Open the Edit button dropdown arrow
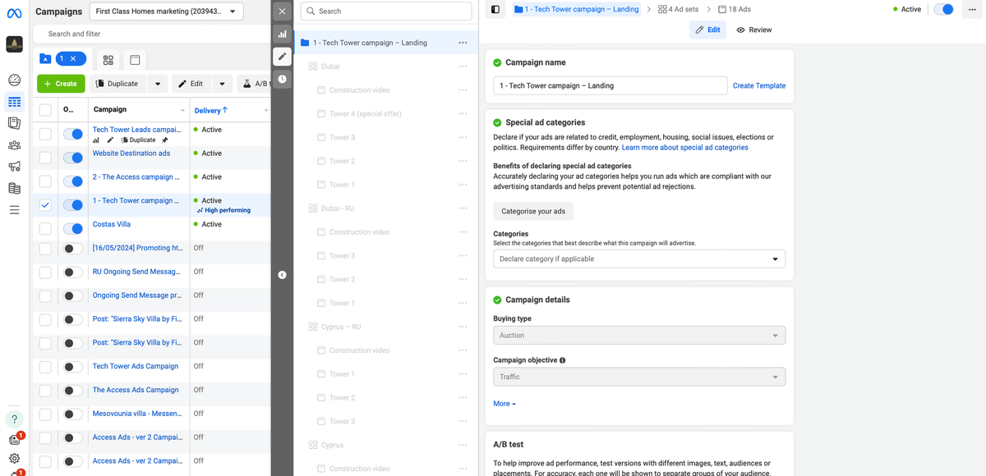The image size is (986, 476). (222, 84)
